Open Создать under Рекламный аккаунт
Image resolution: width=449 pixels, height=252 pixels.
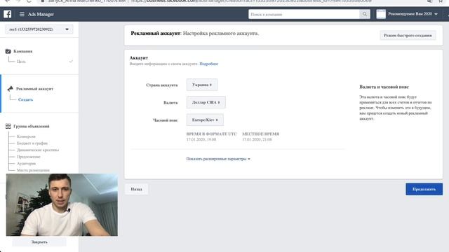[x=25, y=99]
